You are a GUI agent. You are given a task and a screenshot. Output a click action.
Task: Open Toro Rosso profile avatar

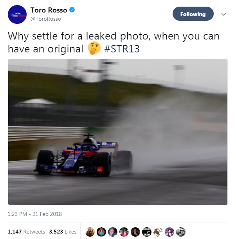pyautogui.click(x=17, y=14)
